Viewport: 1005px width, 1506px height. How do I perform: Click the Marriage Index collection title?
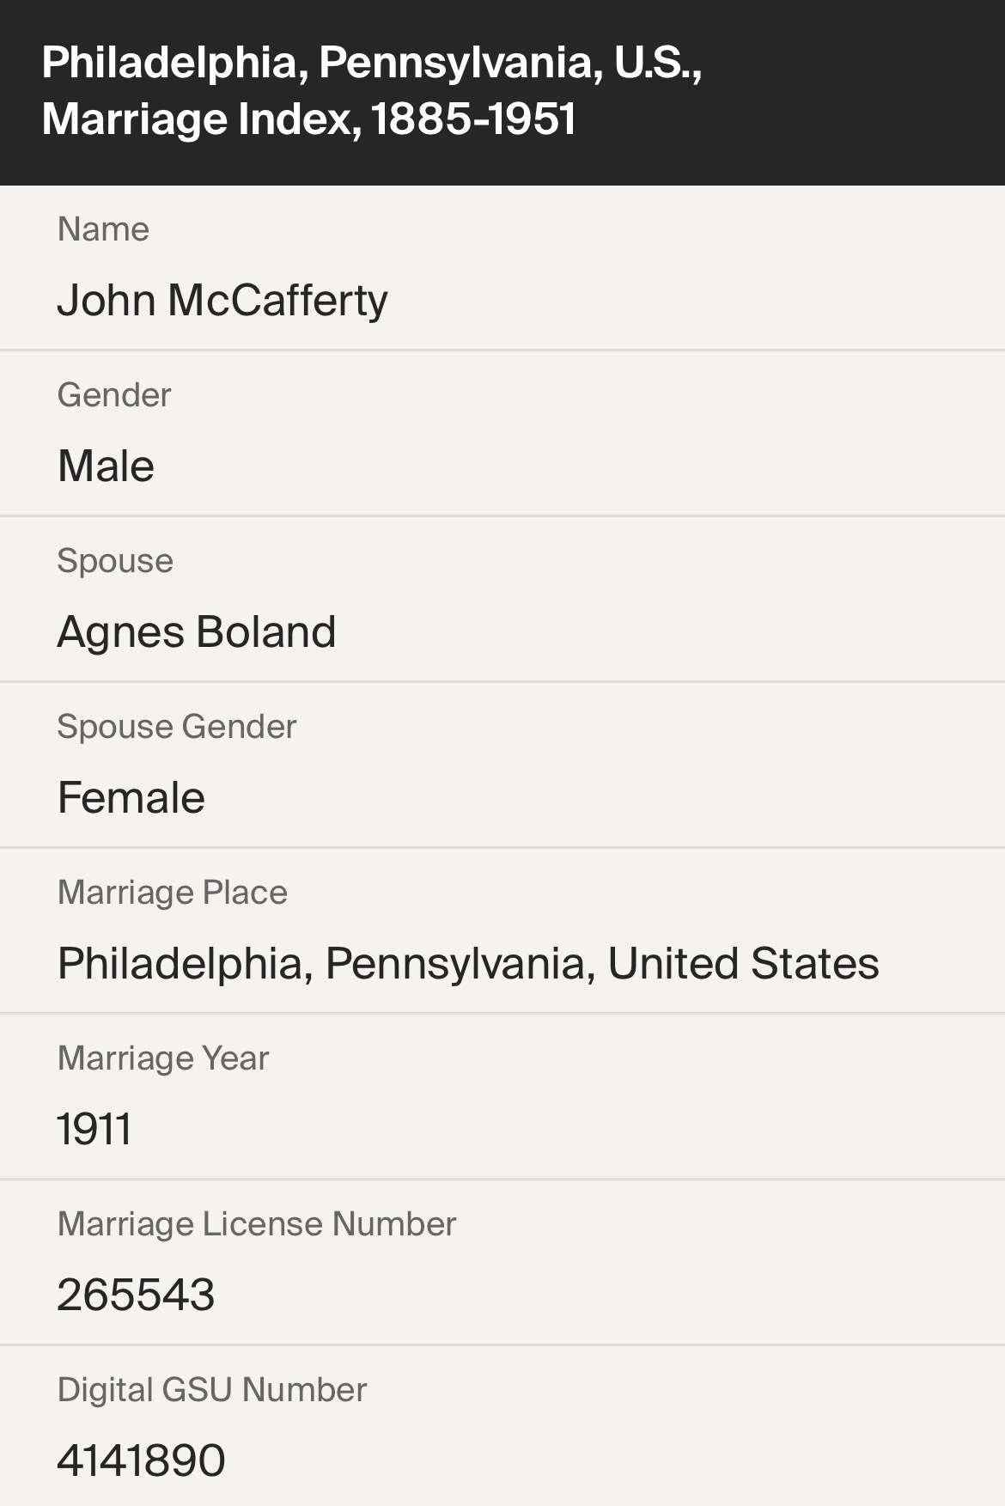point(371,90)
